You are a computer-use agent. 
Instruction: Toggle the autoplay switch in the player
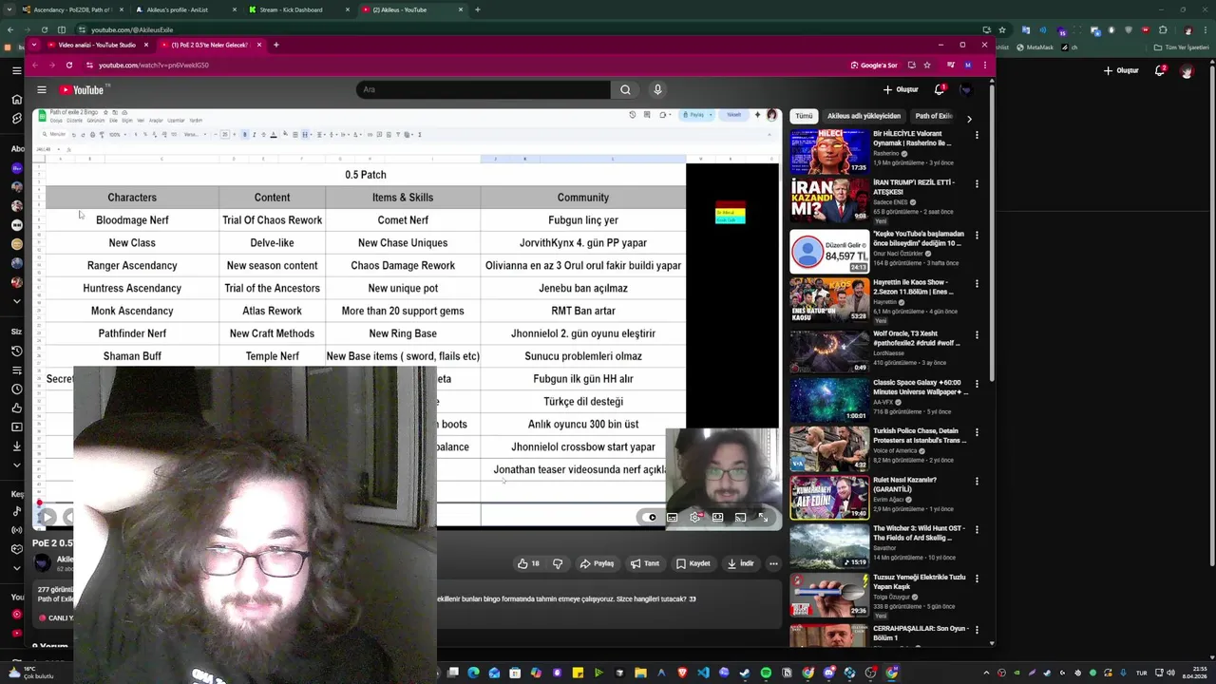click(x=651, y=517)
